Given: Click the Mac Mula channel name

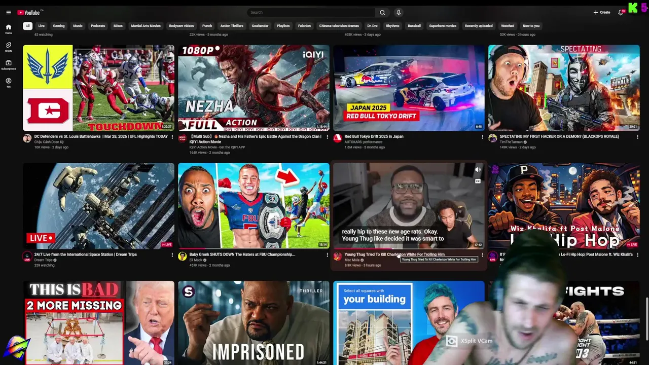Looking at the screenshot, I should click(x=352, y=260).
